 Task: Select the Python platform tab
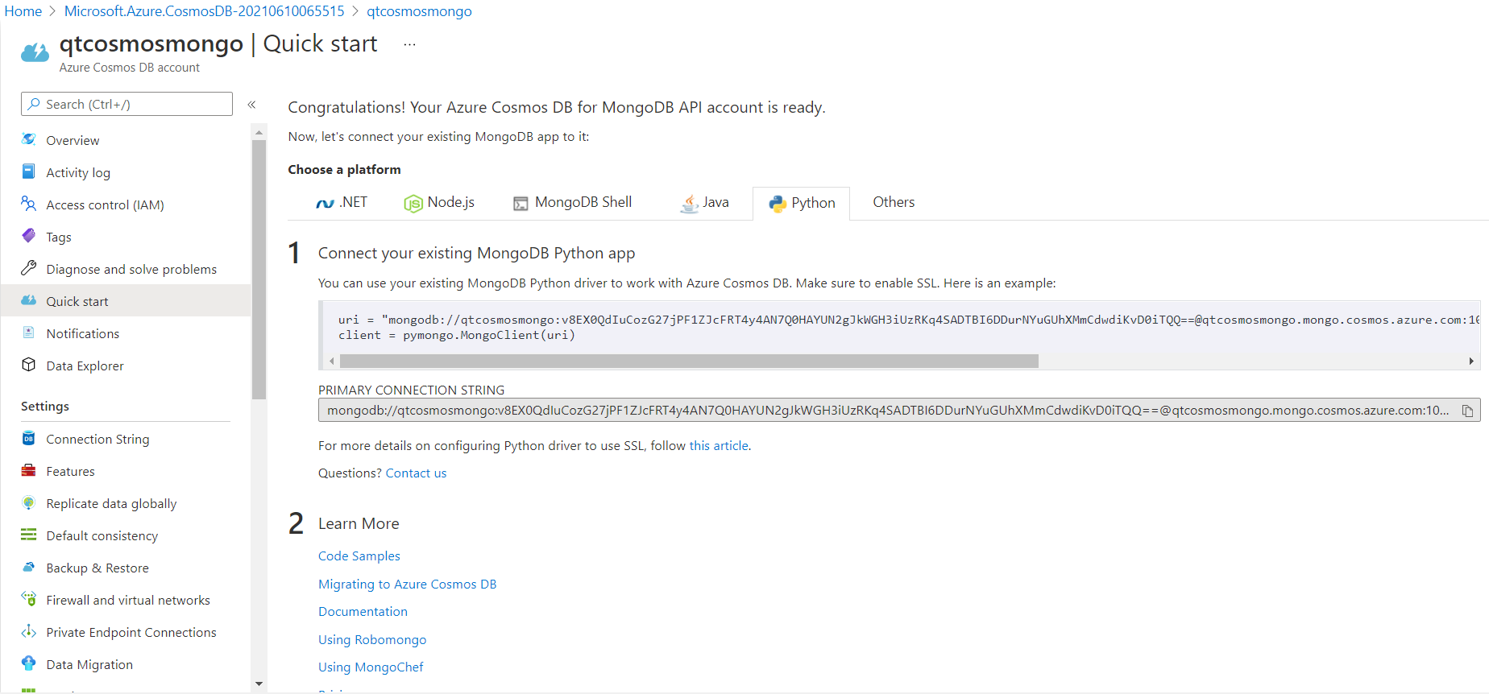point(802,203)
